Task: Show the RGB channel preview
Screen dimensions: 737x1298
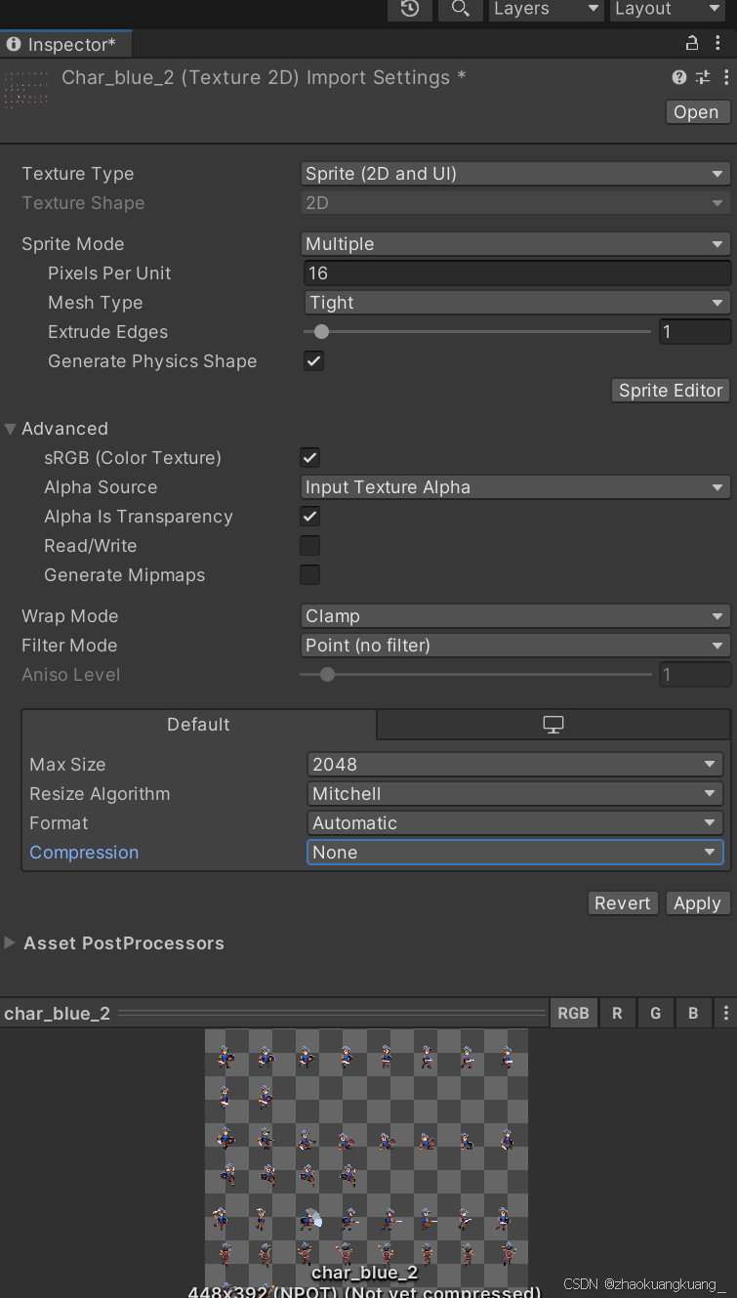Action: 573,1013
